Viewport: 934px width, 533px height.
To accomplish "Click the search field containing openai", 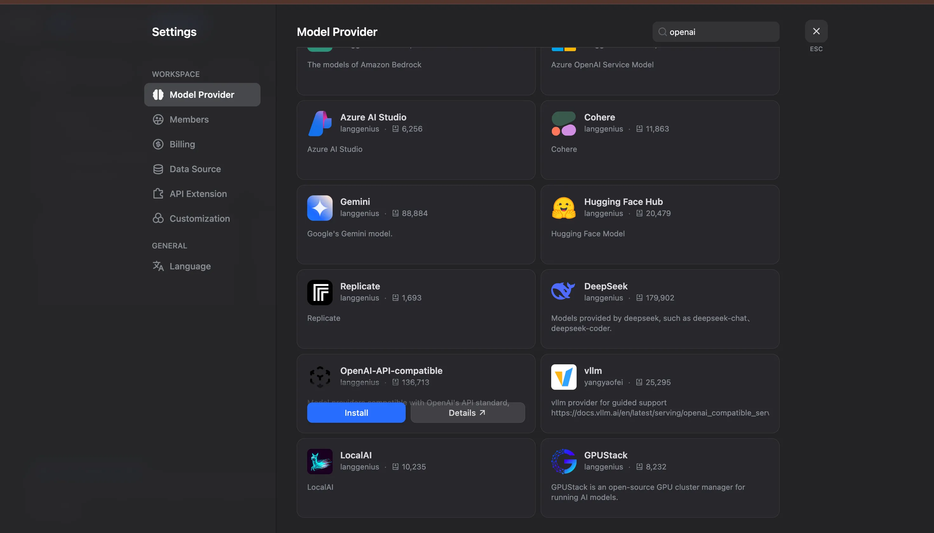I will pyautogui.click(x=720, y=32).
